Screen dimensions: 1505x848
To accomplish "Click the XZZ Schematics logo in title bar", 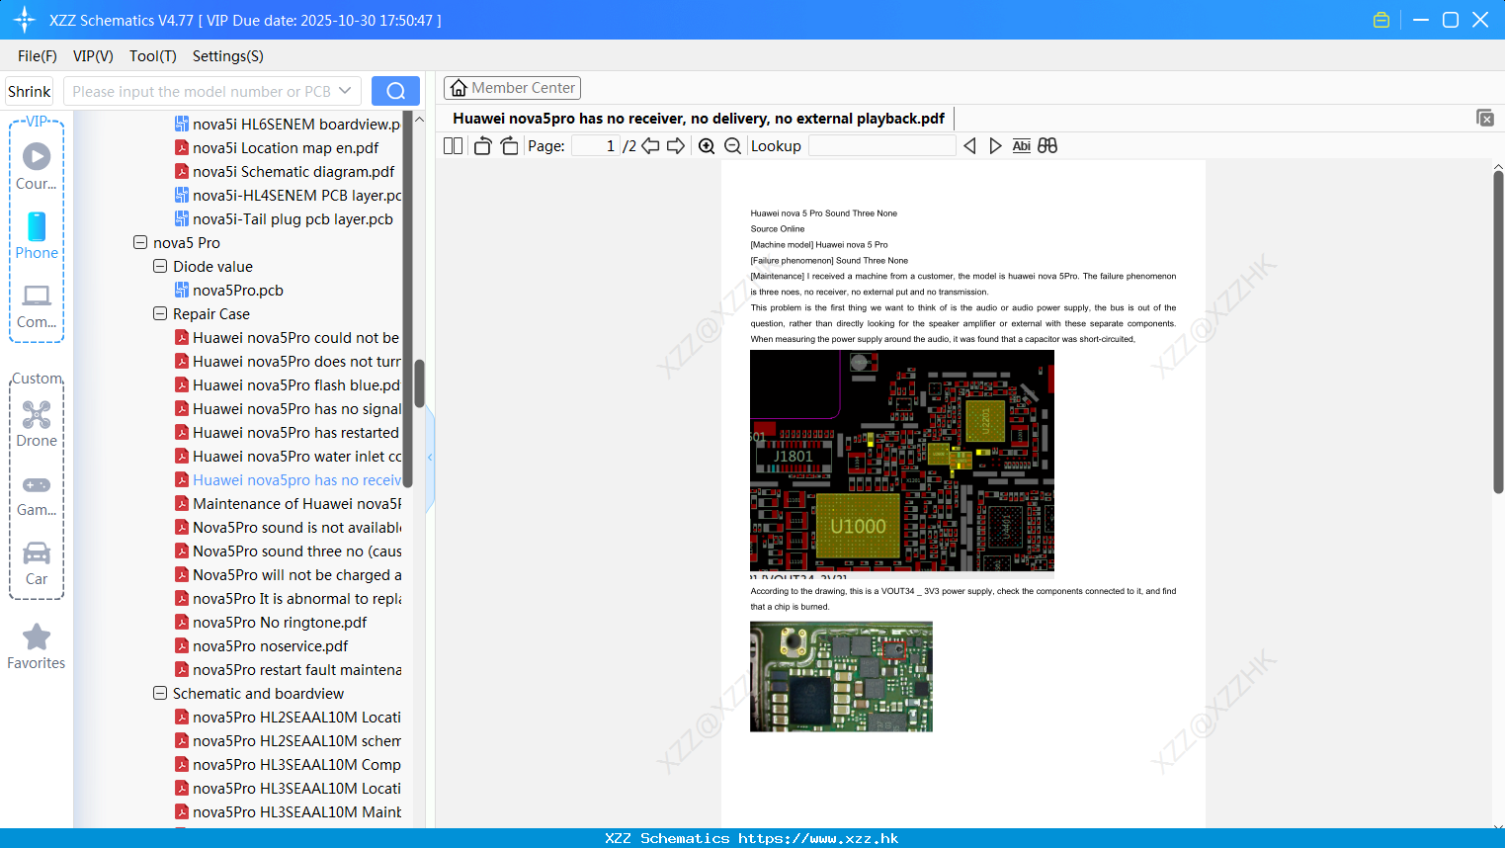I will [x=25, y=20].
